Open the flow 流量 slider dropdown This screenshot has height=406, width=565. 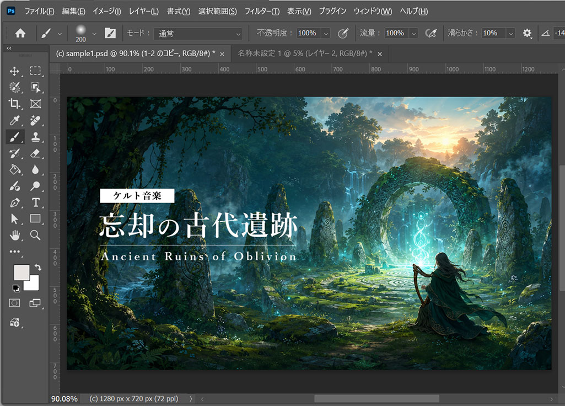click(413, 34)
